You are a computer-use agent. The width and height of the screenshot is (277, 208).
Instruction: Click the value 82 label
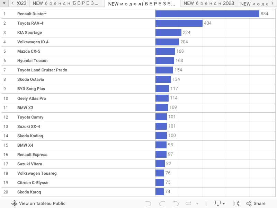click(169, 164)
